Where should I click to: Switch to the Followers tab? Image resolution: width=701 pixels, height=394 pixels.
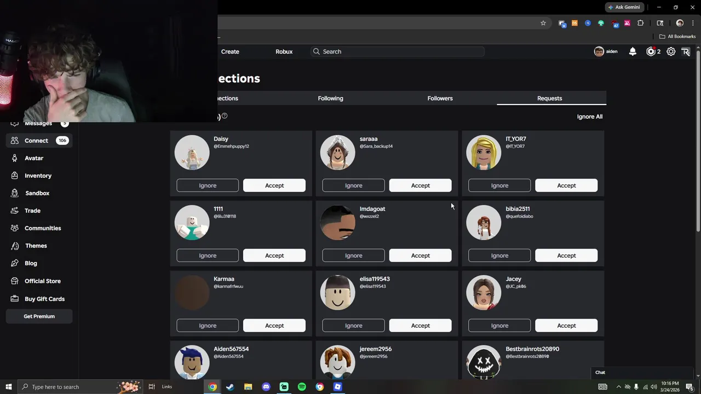click(440, 99)
